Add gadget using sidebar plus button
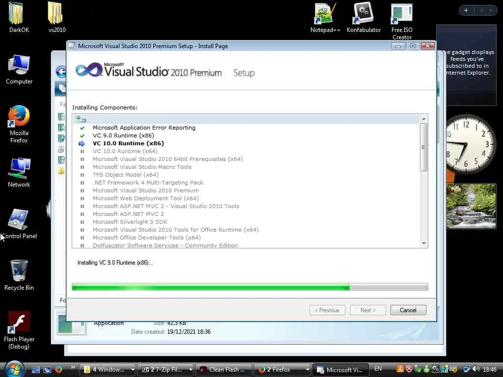 click(466, 11)
